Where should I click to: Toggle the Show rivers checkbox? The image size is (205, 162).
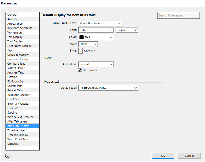pyautogui.click(x=80, y=70)
